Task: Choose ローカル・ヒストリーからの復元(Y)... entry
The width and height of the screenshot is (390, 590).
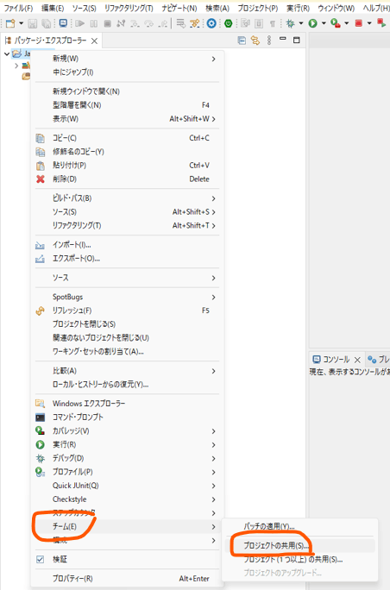Action: pos(127,385)
